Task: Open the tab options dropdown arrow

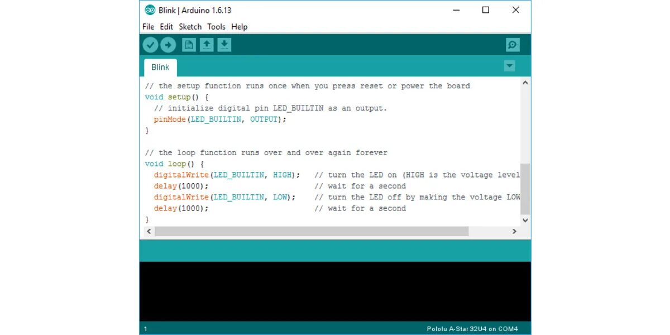Action: [509, 66]
